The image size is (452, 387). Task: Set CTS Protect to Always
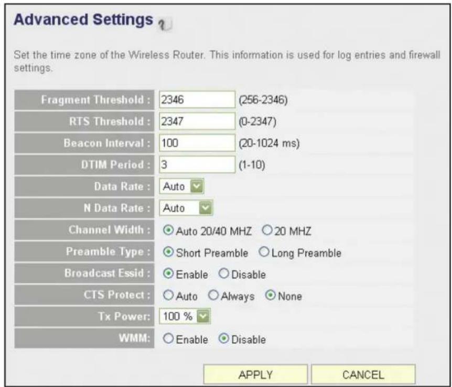[213, 295]
